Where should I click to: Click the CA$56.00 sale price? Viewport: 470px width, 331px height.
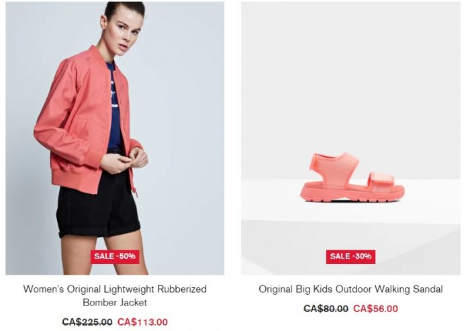click(375, 309)
